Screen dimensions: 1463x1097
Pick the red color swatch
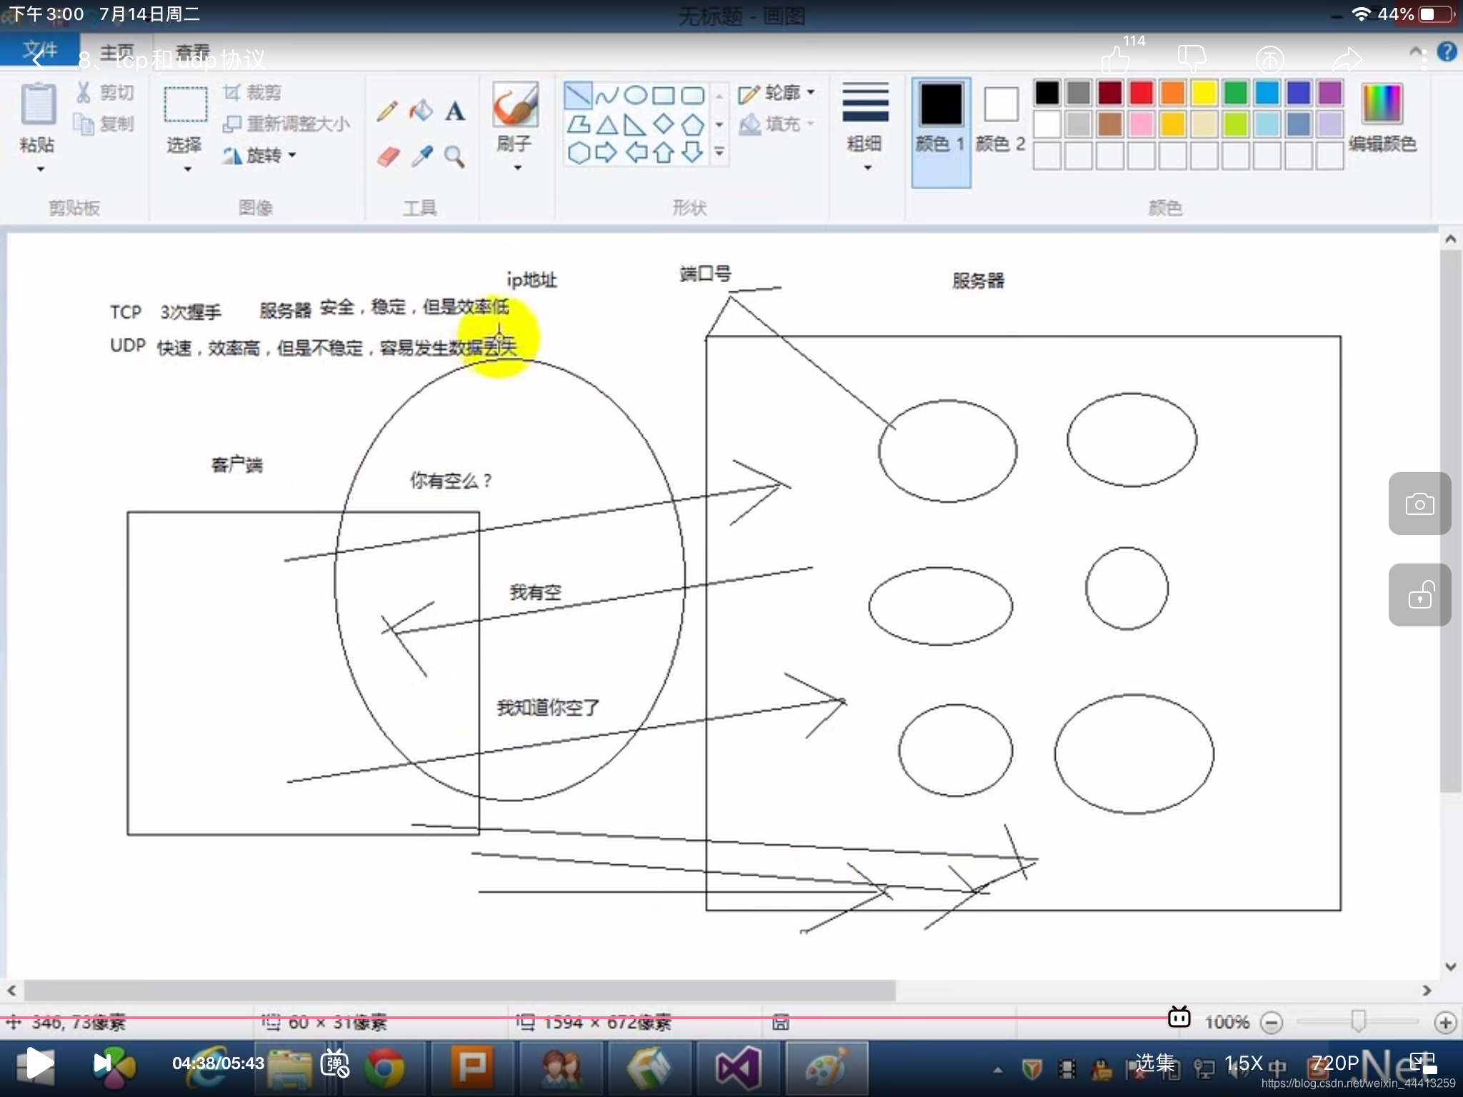point(1141,93)
